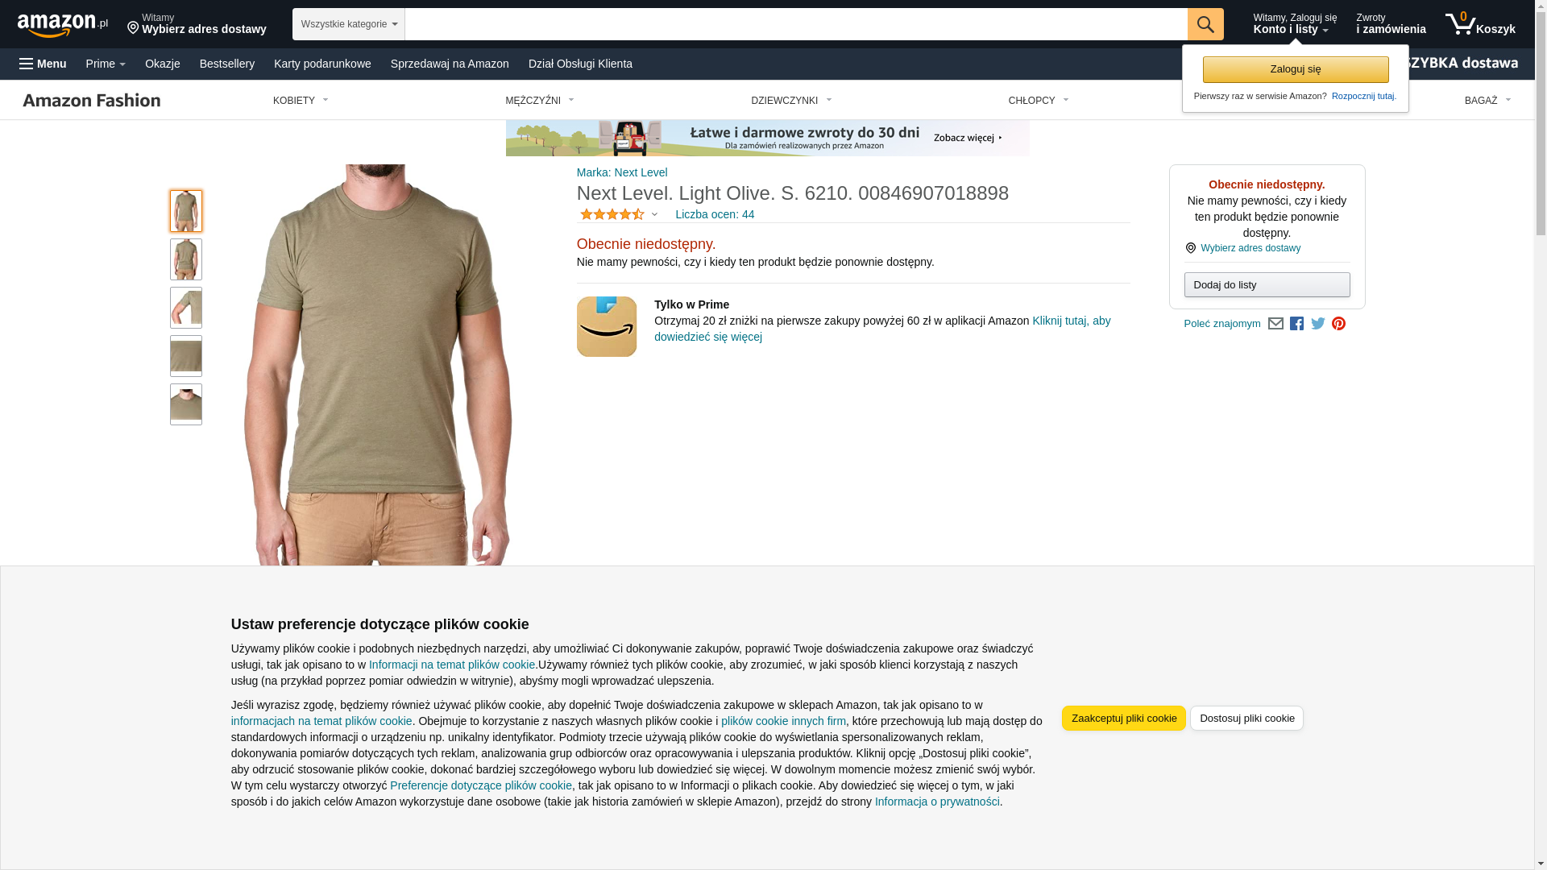1547x870 pixels.
Task: Select the second product thumbnail image
Action: tap(186, 259)
